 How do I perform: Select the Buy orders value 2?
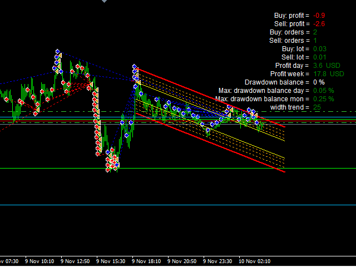tap(315, 32)
